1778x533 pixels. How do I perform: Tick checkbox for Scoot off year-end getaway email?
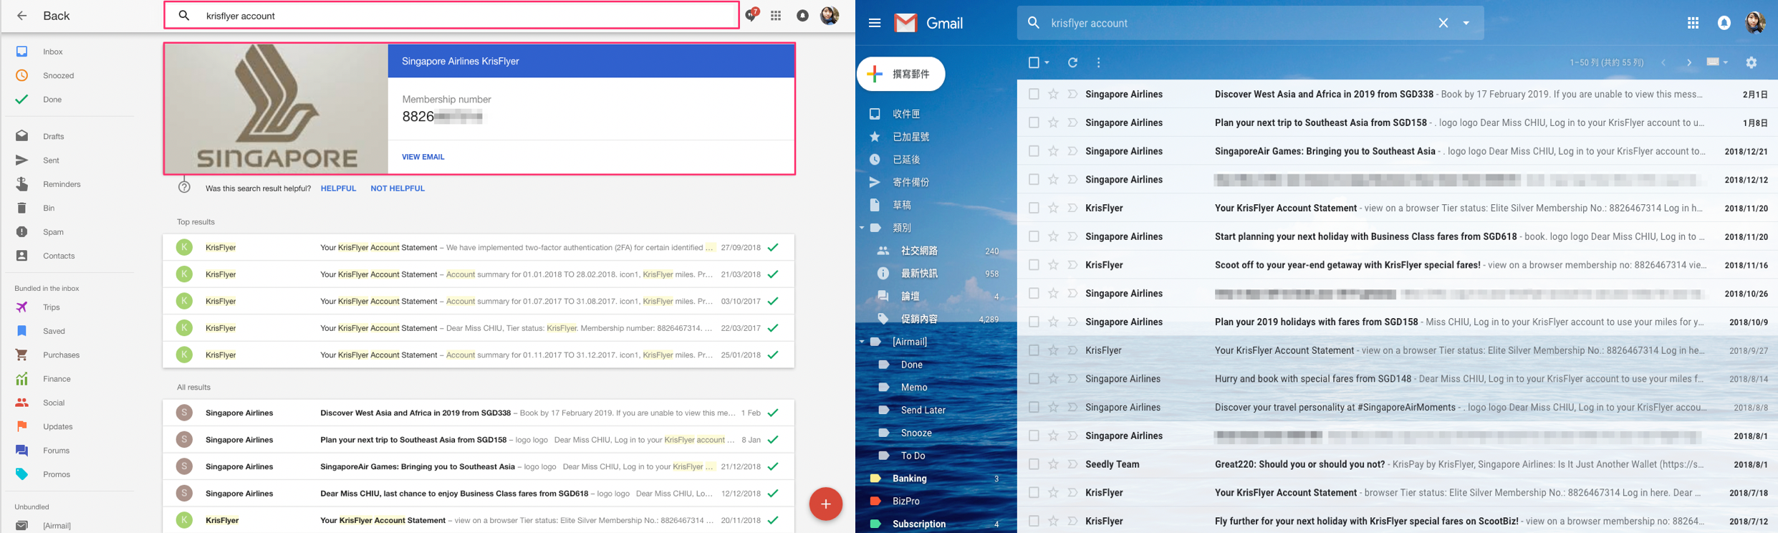click(x=1034, y=265)
